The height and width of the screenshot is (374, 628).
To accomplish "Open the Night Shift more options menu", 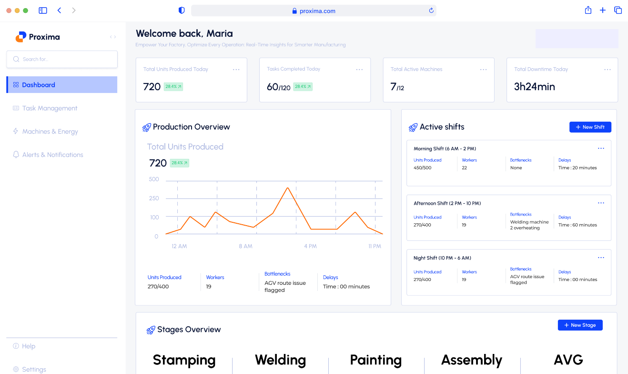I will click(x=601, y=258).
